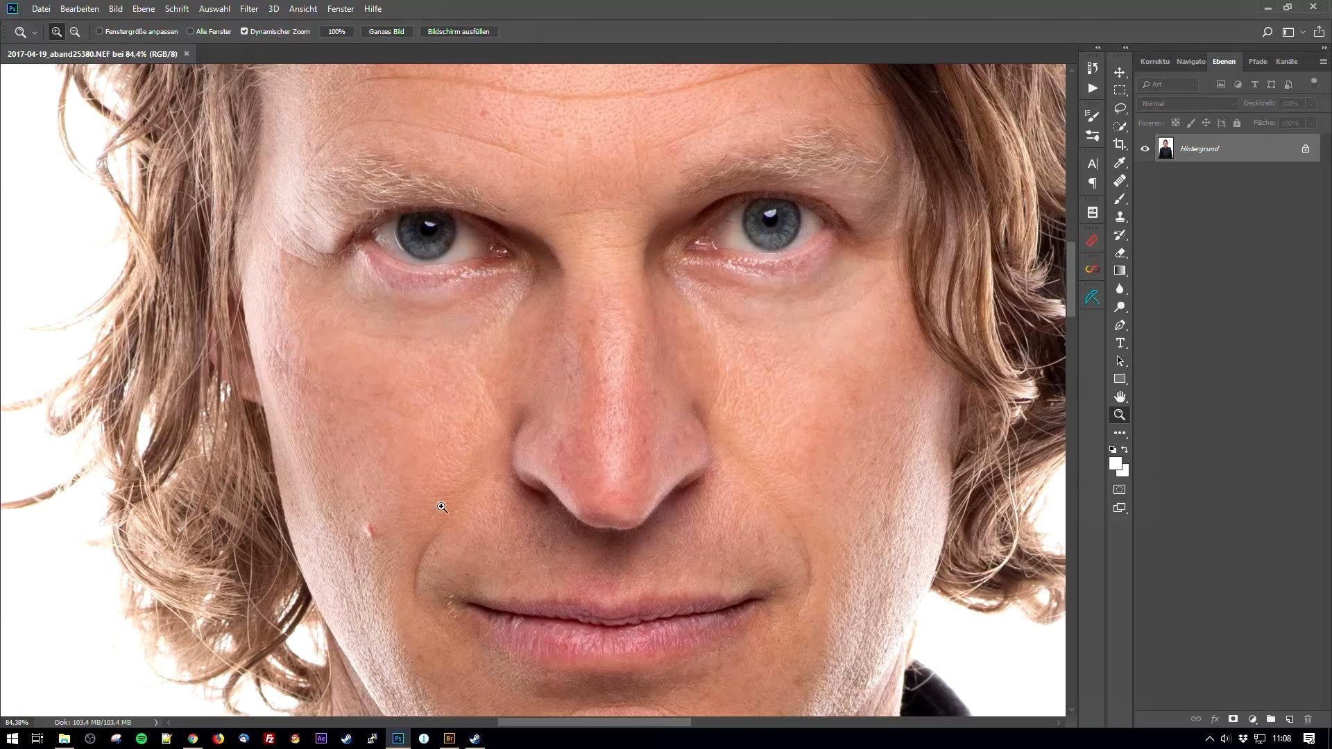The image size is (1332, 749).
Task: Check the Alle Fenster option
Action: click(x=190, y=31)
